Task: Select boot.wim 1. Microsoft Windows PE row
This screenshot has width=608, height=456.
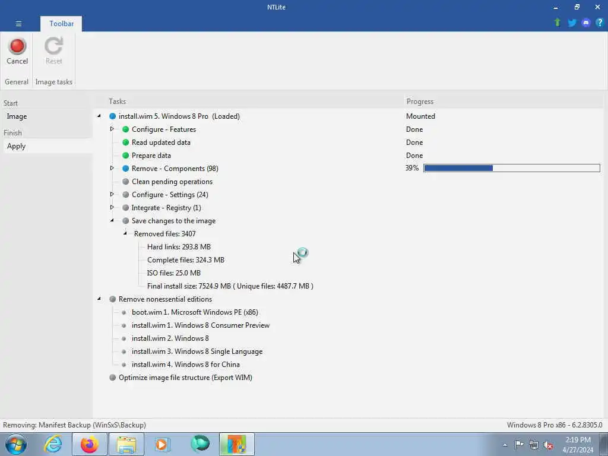Action: (195, 312)
